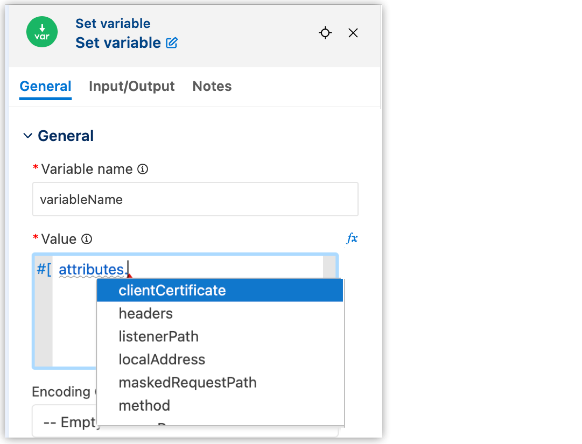Viewport: 582px width, 444px height.
Task: Open the Value info tooltip icon
Action: (x=86, y=239)
